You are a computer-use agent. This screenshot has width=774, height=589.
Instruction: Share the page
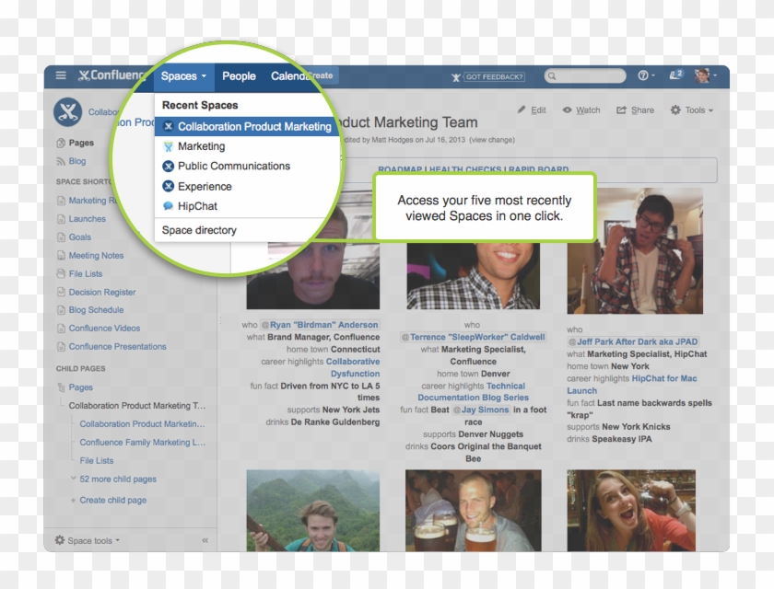tap(635, 110)
